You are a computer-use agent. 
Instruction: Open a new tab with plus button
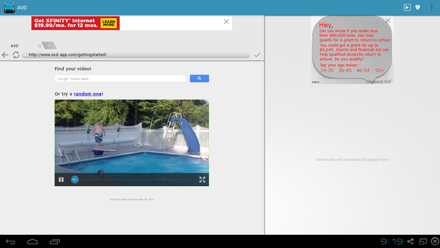pyautogui.click(x=50, y=46)
